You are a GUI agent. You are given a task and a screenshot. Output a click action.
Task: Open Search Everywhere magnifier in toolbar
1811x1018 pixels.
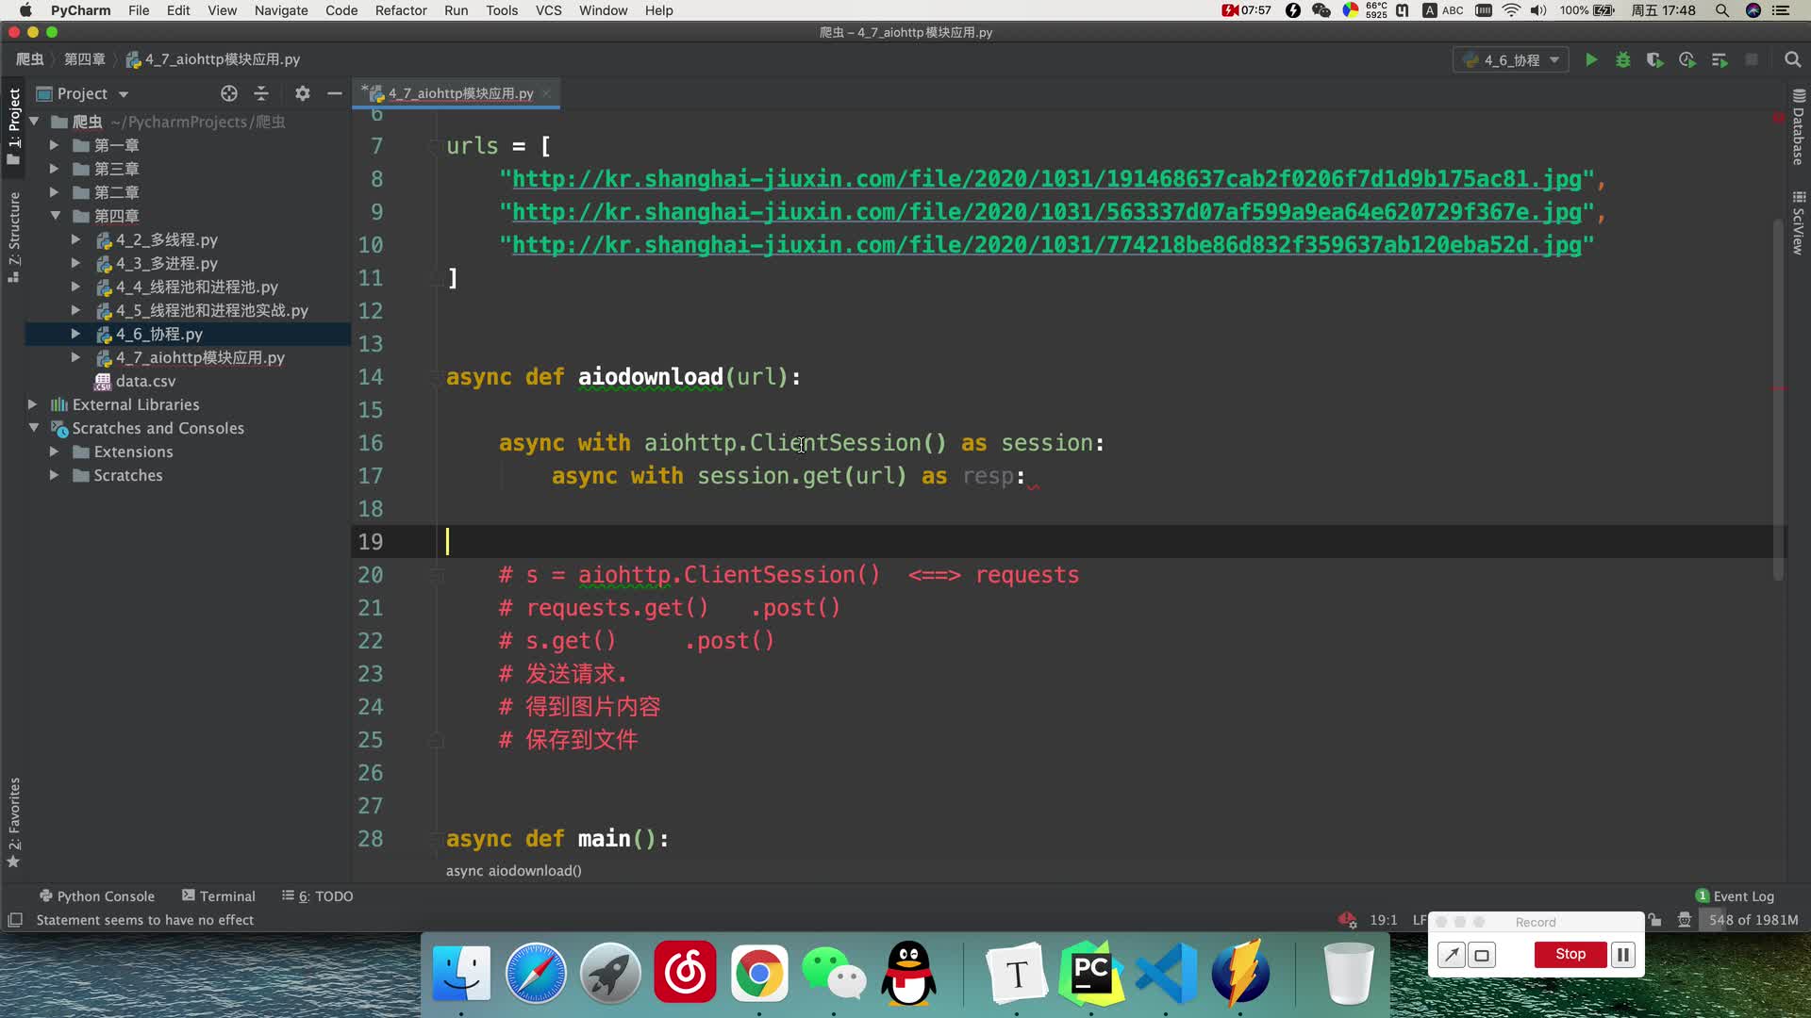(x=1792, y=59)
